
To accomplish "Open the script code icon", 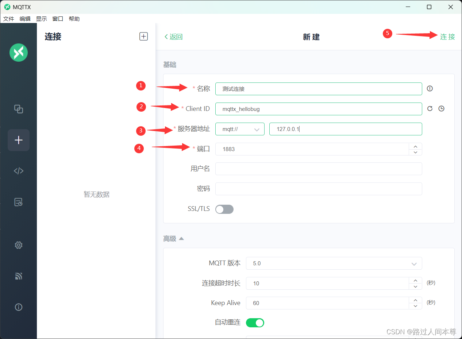I will click(x=19, y=171).
